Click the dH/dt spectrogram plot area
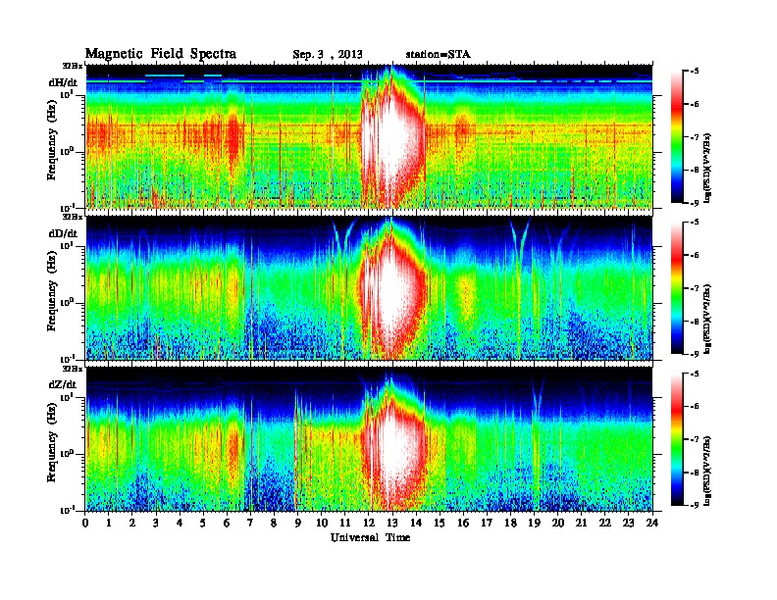 point(369,136)
